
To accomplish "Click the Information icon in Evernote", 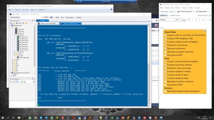I will (x=197, y=12).
